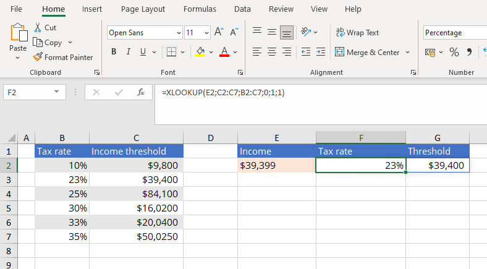This screenshot has width=487, height=269.
Task: Apply cell borders icon
Action: click(171, 52)
